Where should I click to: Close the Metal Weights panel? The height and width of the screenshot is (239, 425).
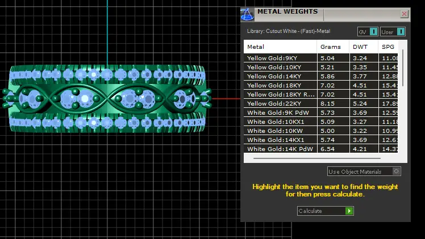tap(404, 14)
